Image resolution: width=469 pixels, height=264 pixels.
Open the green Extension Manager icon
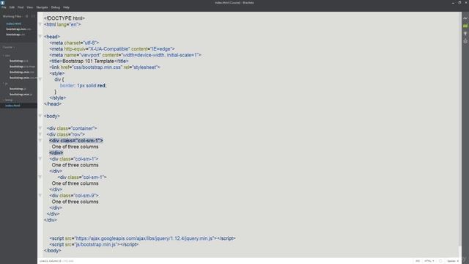(x=465, y=26)
